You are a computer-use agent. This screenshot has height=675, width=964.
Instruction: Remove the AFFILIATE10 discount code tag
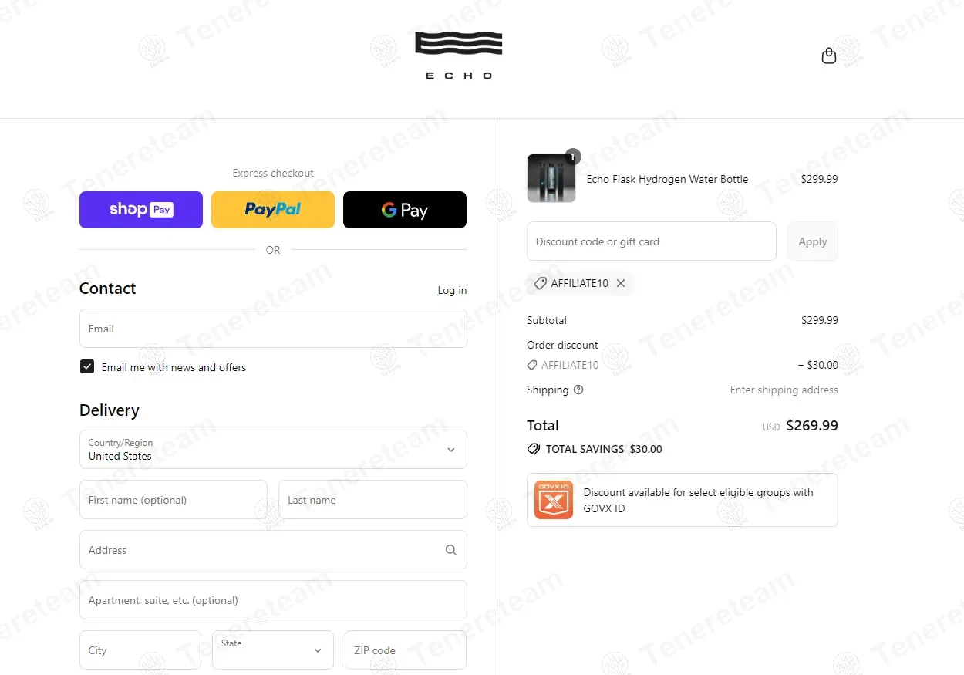point(621,283)
